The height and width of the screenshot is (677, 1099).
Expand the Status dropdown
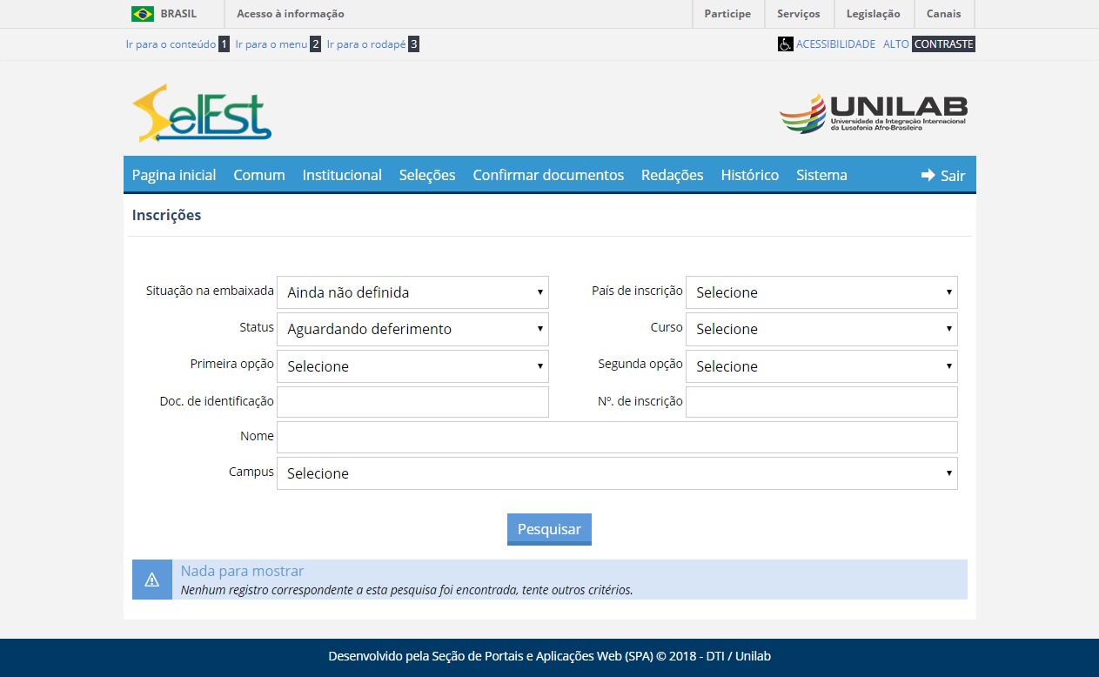412,329
